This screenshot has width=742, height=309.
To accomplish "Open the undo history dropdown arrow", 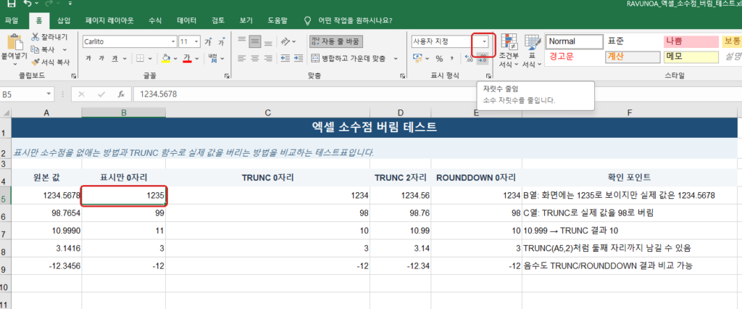I will point(38,4).
